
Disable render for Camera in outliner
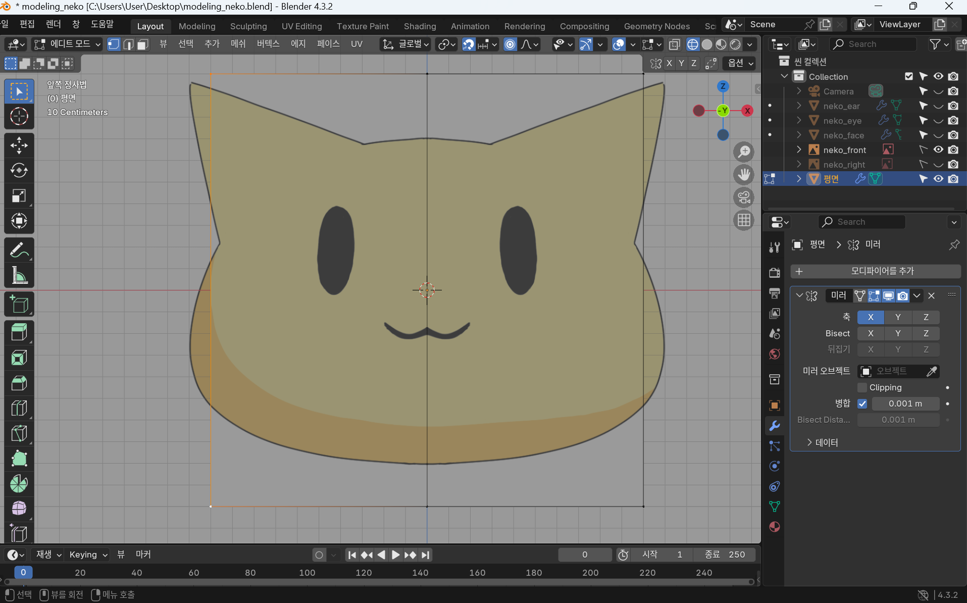coord(953,91)
